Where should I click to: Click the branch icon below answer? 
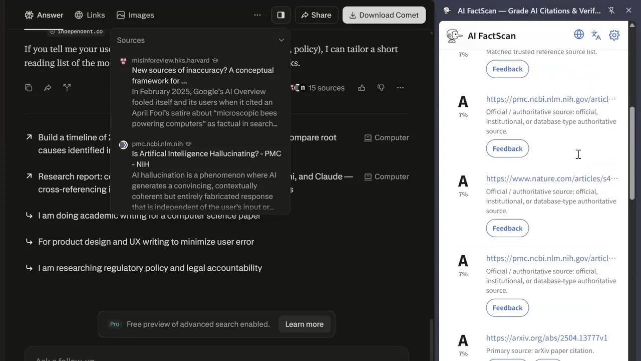coord(67,88)
